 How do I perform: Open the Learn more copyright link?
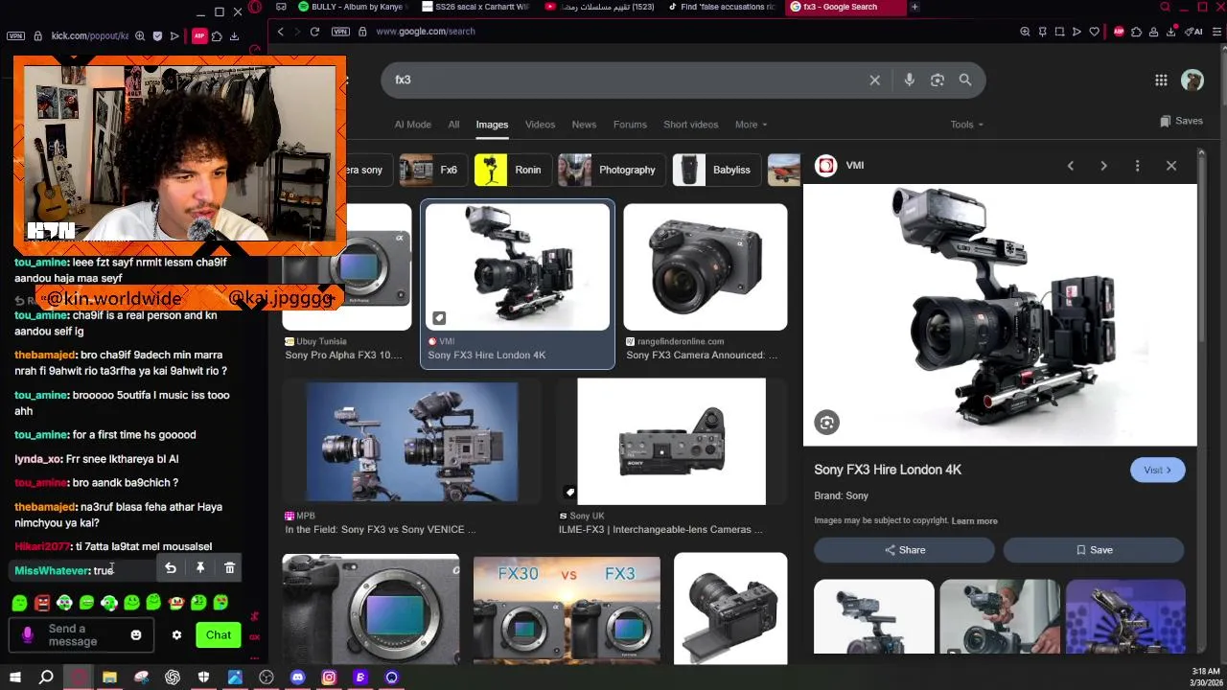coord(974,521)
